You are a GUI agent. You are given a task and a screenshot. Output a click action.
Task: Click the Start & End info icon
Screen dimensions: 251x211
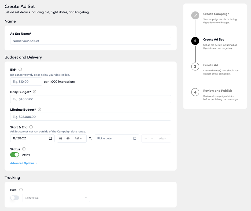click(31, 127)
